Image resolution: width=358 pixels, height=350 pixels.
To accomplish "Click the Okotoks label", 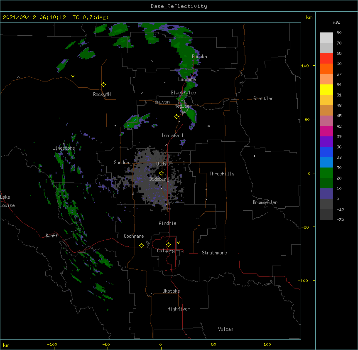I will (x=171, y=291).
